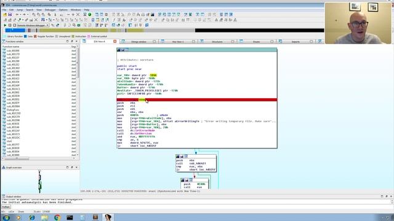Click the Graph overview panel icon

tap(4, 168)
